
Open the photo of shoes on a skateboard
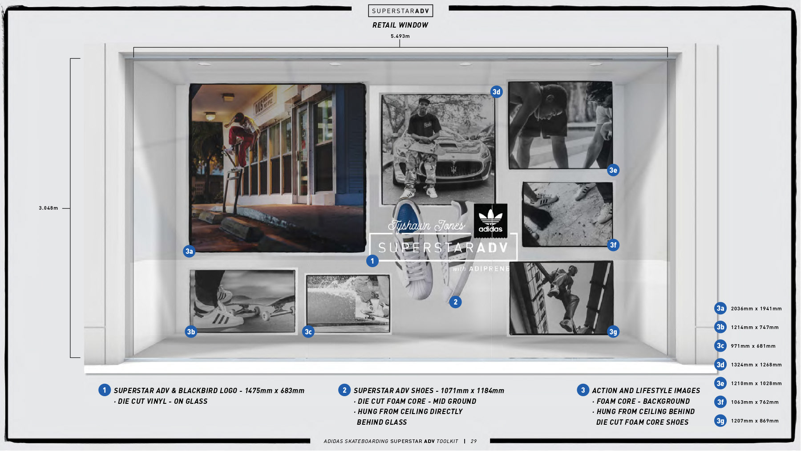tap(243, 301)
